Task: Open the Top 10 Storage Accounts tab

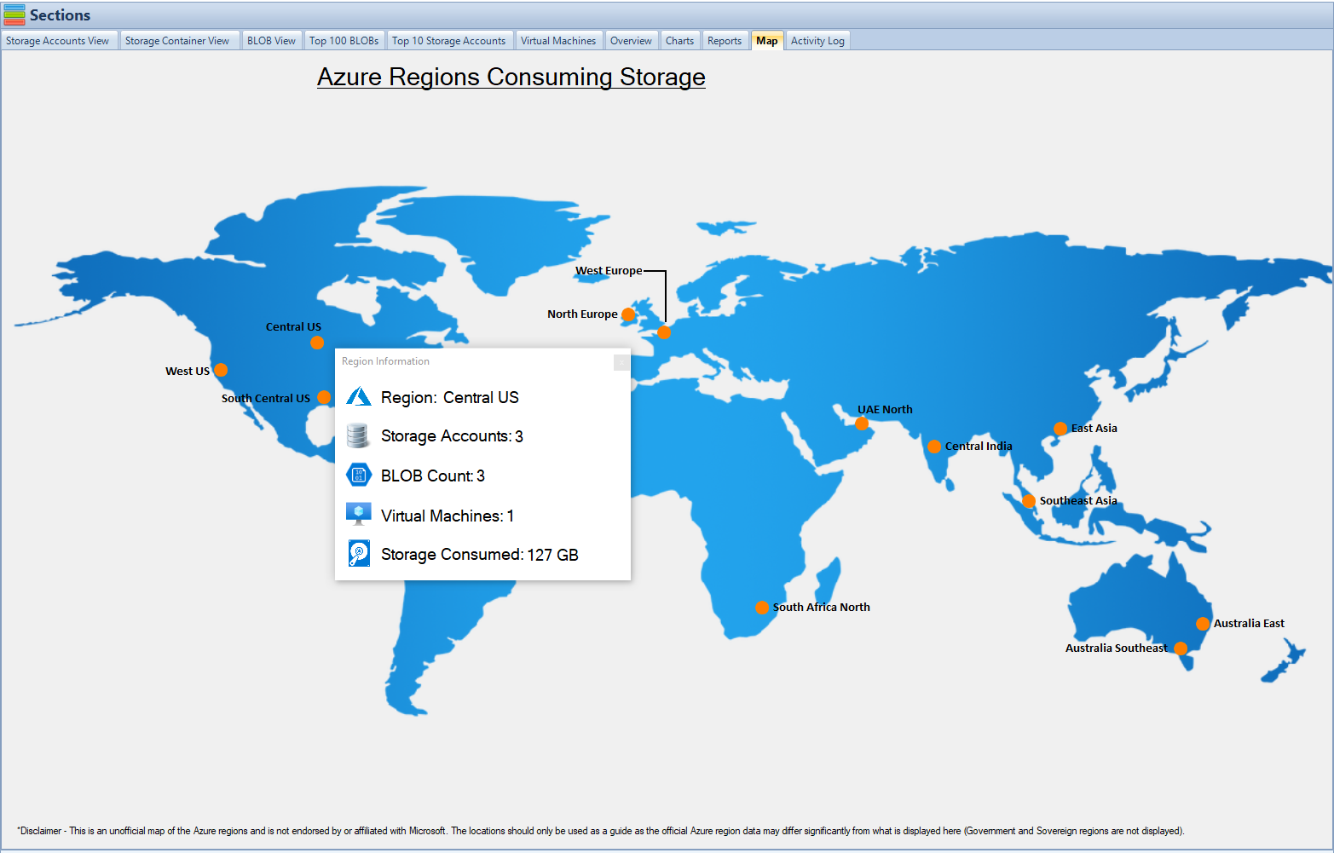Action: coord(449,40)
